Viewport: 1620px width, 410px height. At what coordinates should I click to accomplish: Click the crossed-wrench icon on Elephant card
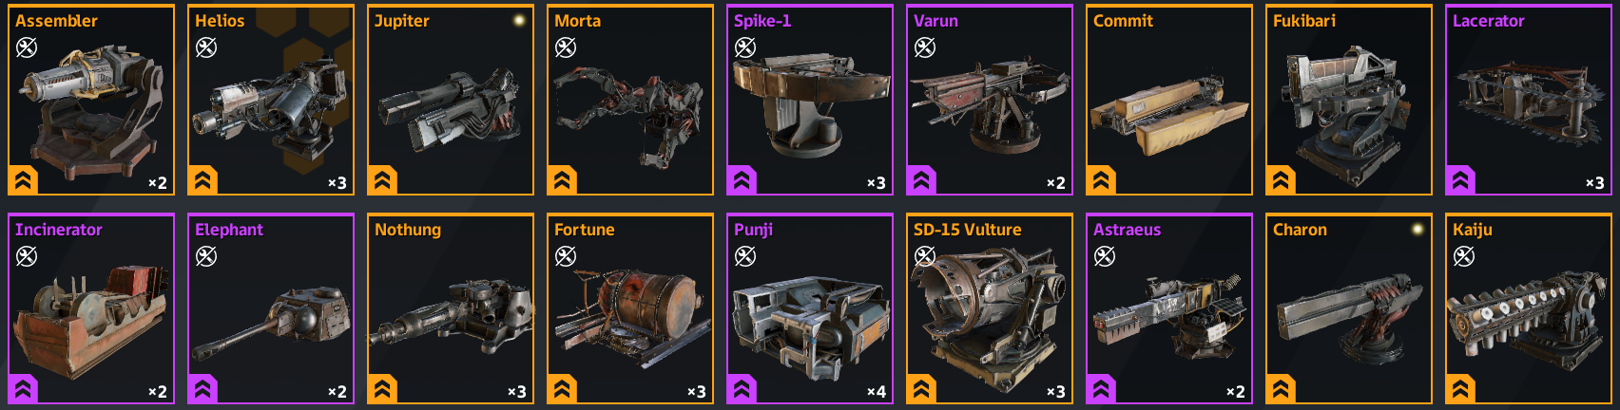[206, 255]
